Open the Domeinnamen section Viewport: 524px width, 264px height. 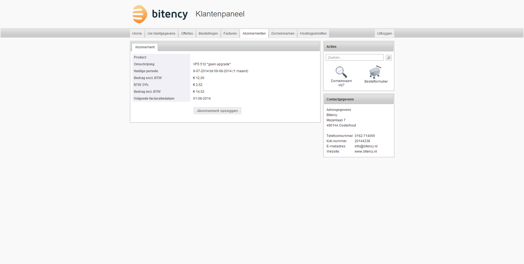283,33
